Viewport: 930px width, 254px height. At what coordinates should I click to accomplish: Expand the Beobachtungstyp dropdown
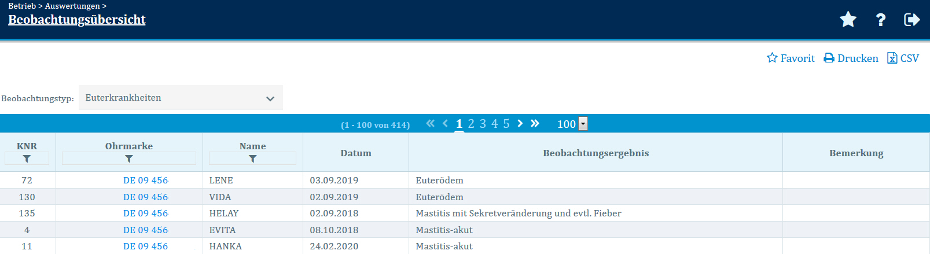181,98
